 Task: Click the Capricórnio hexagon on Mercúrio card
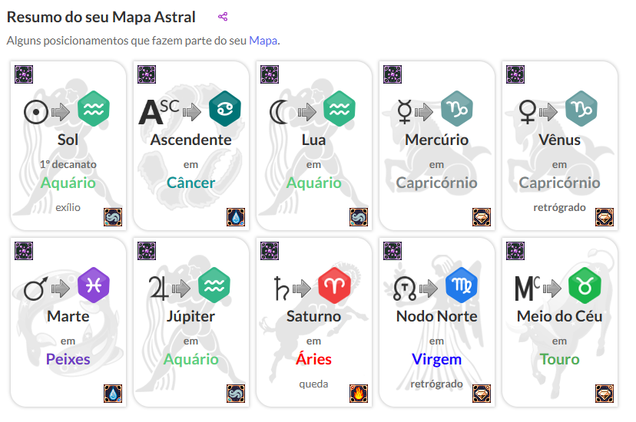(x=457, y=109)
